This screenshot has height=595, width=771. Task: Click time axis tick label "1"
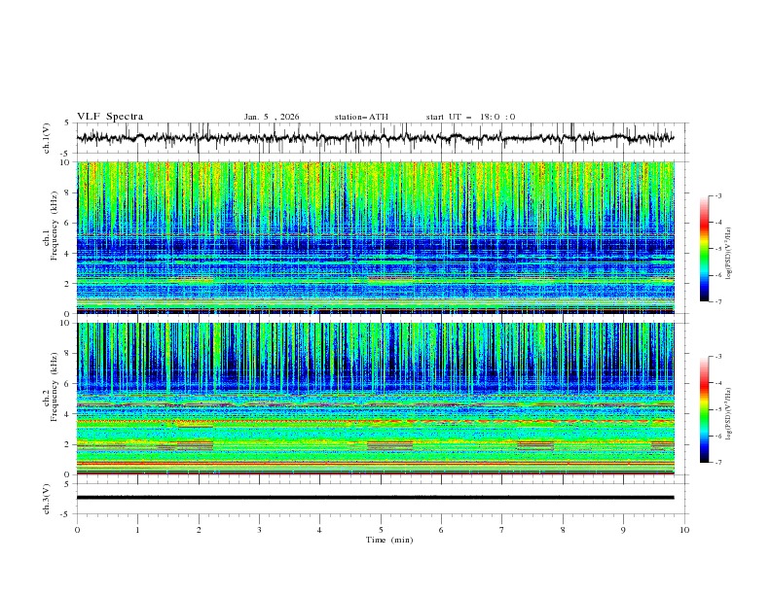[137, 530]
